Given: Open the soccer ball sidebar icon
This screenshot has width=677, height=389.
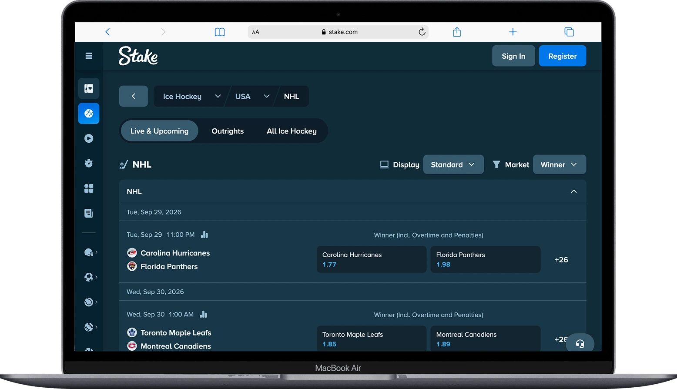Looking at the screenshot, I should pos(88,277).
